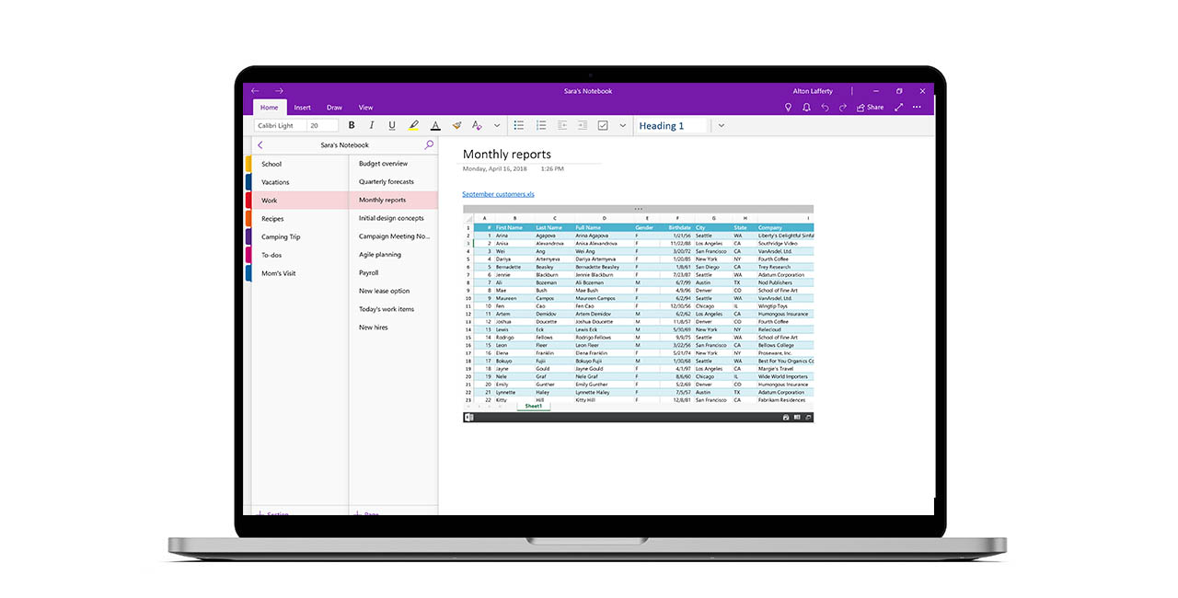The image size is (1178, 598).
Task: Select the format painter icon
Action: pos(456,126)
